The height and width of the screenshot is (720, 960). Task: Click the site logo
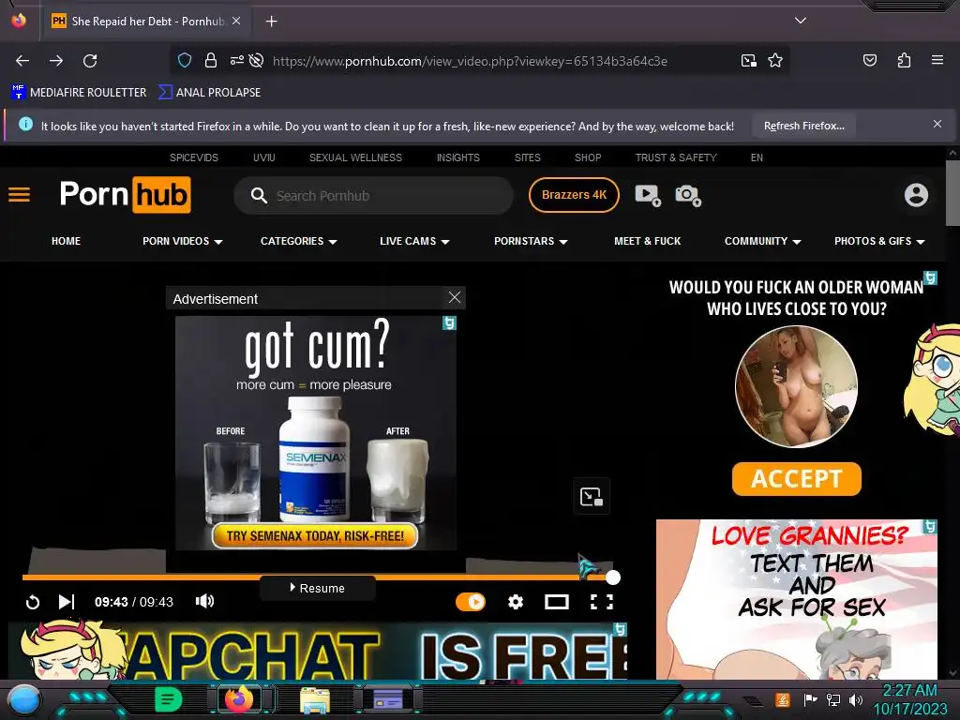coord(125,195)
